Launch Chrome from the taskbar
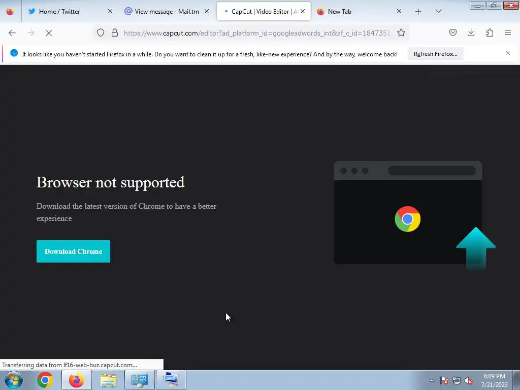Screen dimensions: 520x390 tap(45, 380)
